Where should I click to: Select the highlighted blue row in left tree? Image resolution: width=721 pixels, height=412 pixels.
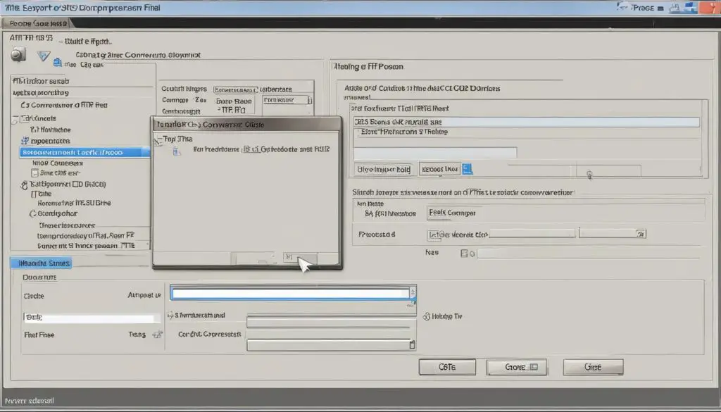pyautogui.click(x=84, y=152)
